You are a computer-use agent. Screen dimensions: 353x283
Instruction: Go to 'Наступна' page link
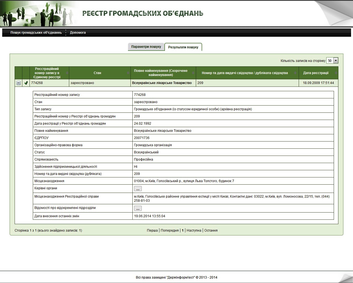click(194, 230)
